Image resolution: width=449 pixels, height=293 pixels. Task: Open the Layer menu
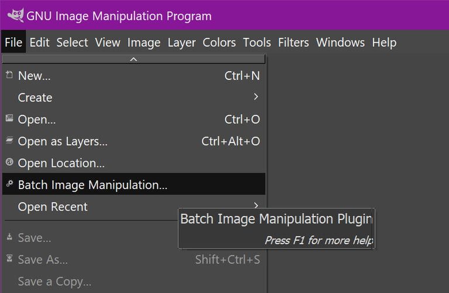(x=181, y=43)
